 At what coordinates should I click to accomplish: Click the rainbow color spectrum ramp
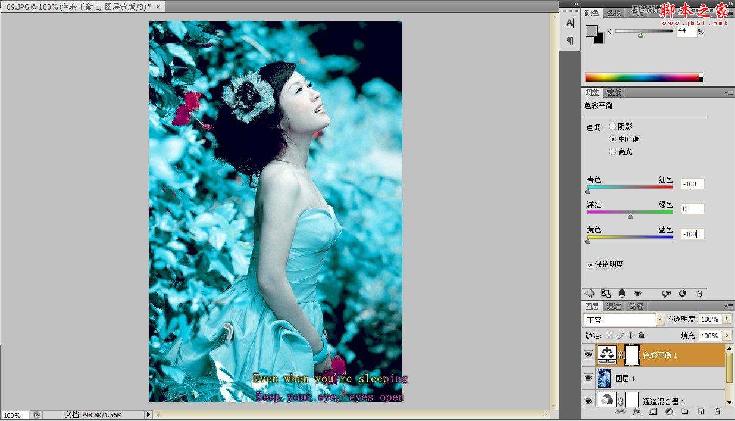(x=643, y=77)
